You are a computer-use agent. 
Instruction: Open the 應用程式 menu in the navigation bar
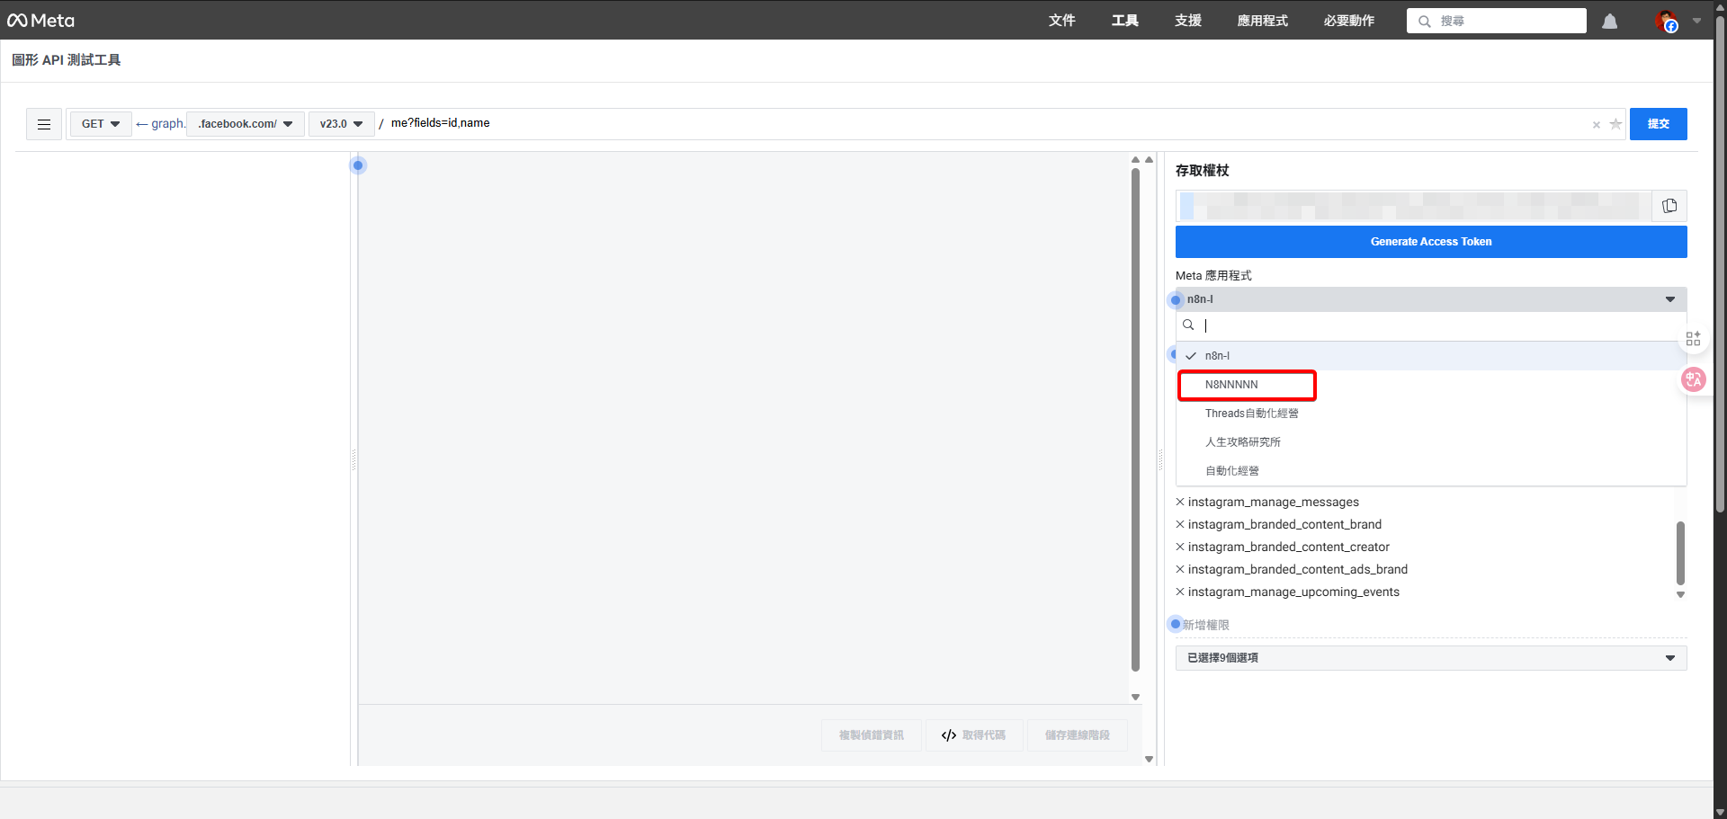pos(1262,21)
